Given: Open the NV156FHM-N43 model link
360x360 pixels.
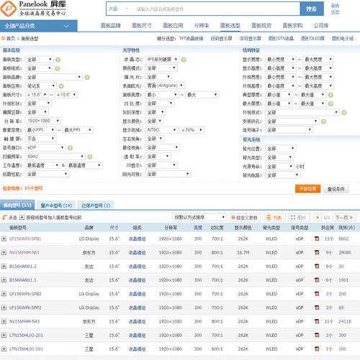Looking at the screenshot, I should click(24, 321).
